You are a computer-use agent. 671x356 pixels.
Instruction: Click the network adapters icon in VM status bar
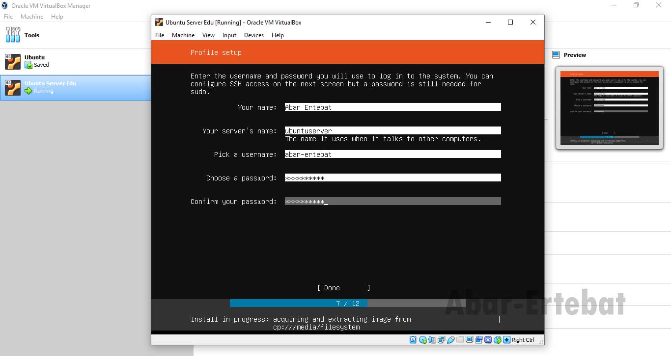click(x=441, y=339)
